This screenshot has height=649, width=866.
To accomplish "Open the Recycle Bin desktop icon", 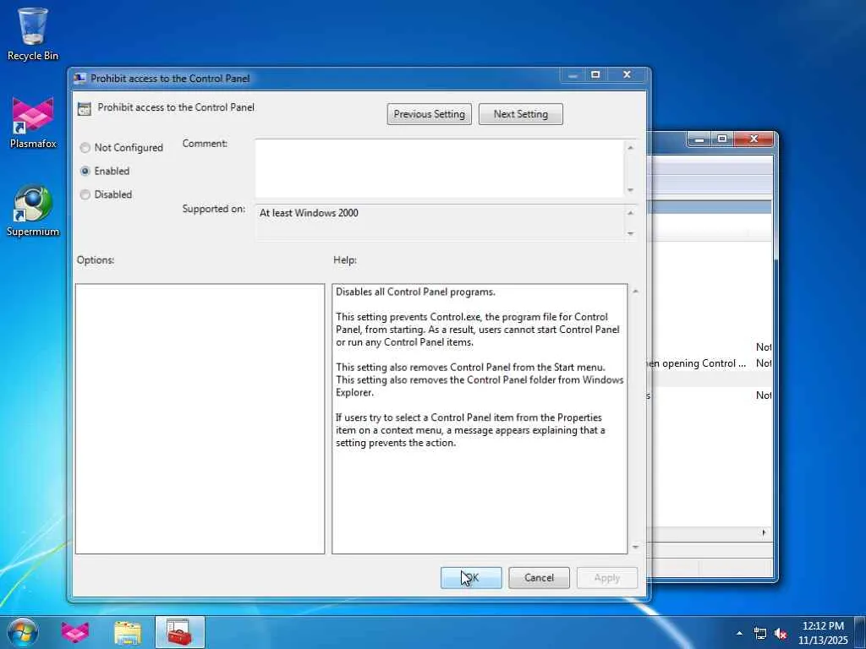I will [33, 33].
